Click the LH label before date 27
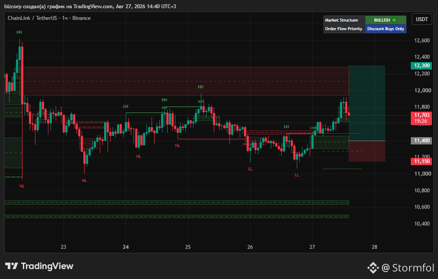This screenshot has height=279, width=438. 286,127
